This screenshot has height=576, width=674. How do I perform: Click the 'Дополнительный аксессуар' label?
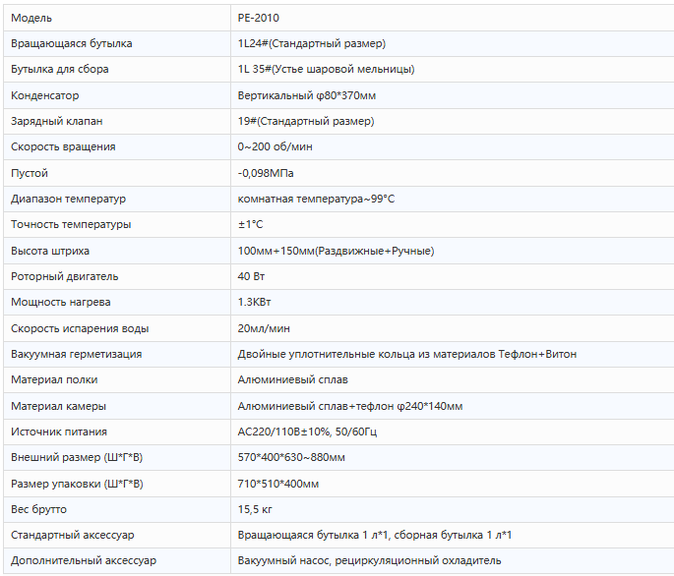coord(84,561)
